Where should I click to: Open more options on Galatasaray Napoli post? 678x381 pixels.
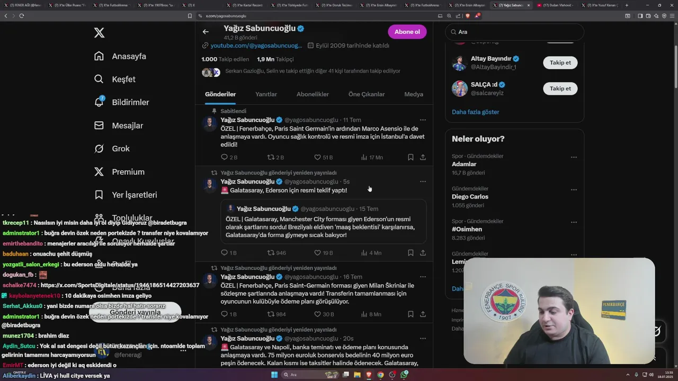tap(423, 338)
